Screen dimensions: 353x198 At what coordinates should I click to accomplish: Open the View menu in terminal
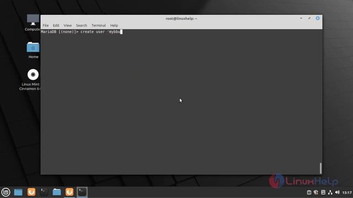tap(67, 25)
